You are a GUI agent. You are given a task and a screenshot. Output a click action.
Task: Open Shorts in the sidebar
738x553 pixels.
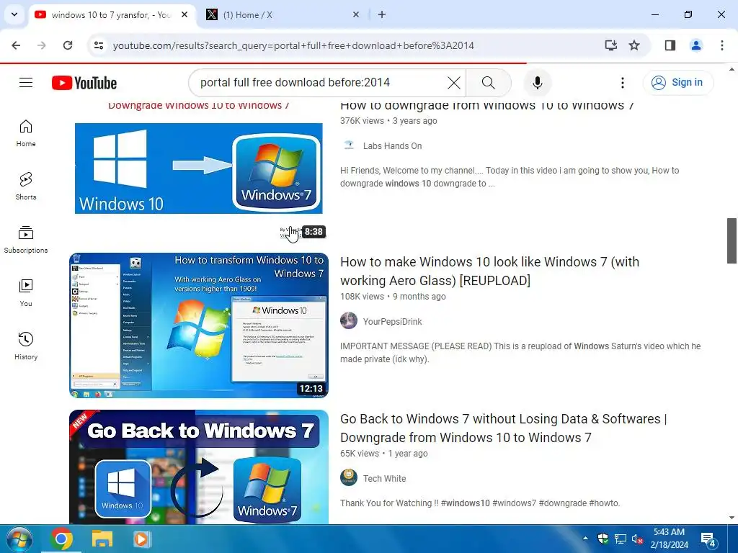tap(26, 186)
